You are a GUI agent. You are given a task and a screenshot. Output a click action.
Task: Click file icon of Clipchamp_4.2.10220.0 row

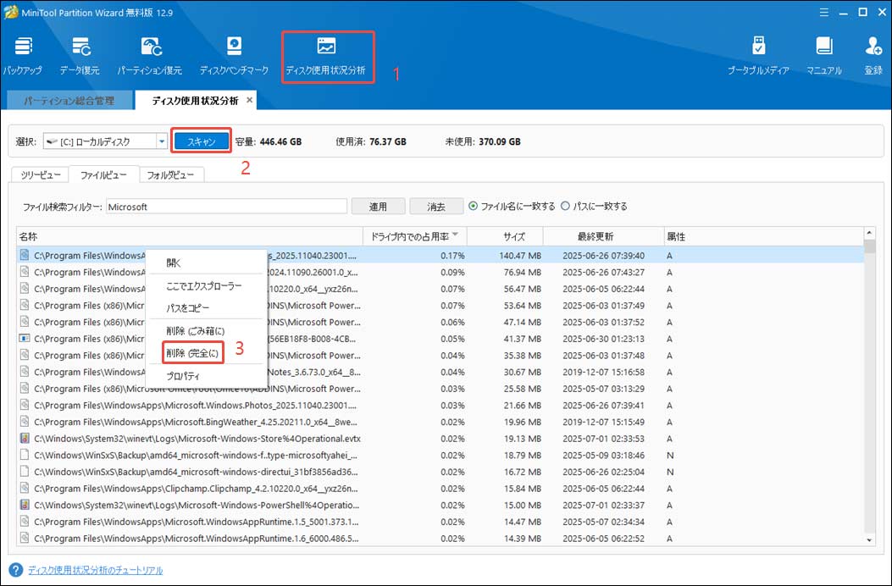[x=25, y=489]
